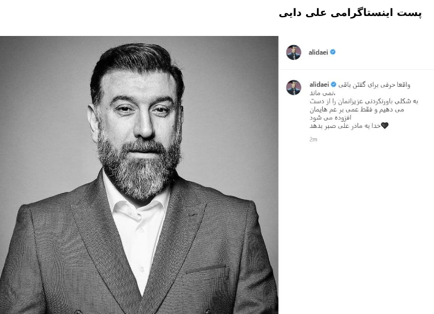Click the man's beard in the portrait

[x=139, y=169]
